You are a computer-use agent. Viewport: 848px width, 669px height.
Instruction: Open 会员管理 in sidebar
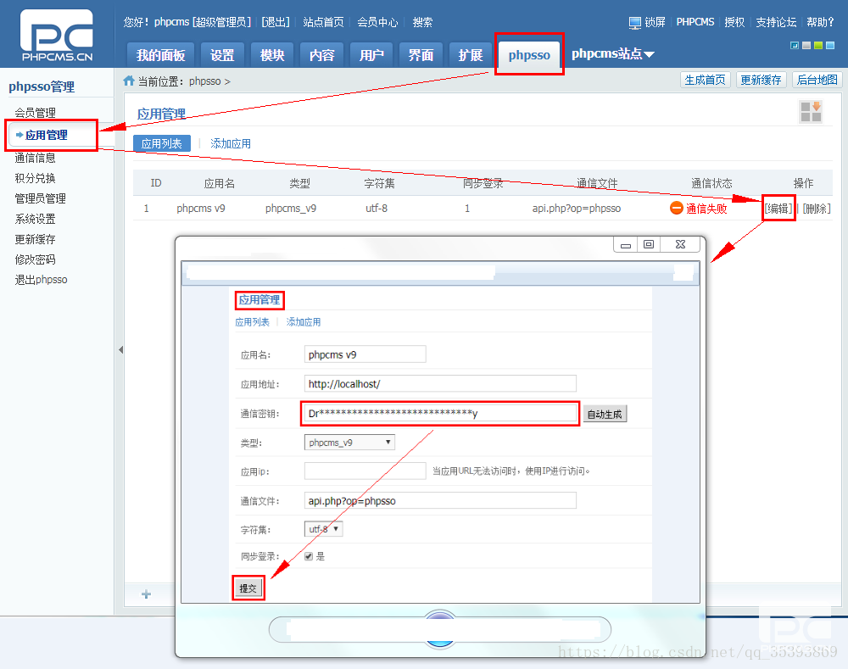click(x=35, y=113)
